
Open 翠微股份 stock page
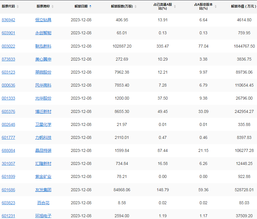[43, 72]
